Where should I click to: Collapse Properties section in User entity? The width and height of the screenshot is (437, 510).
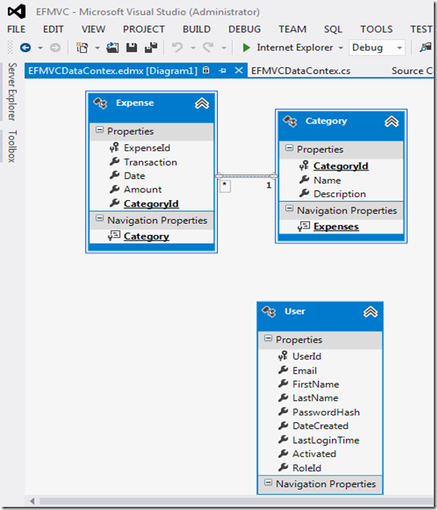tap(267, 338)
